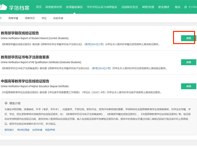The width and height of the screenshot is (197, 148).
Task: Open the 首页 navigation item
Action: click(39, 7)
